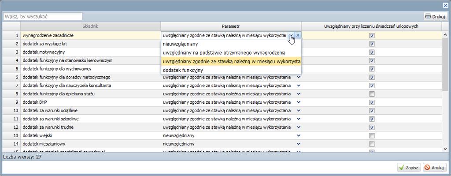Select row 'dodatek funkcyjny dla wychowawcy'
The image size is (451, 176).
[x=222, y=69]
